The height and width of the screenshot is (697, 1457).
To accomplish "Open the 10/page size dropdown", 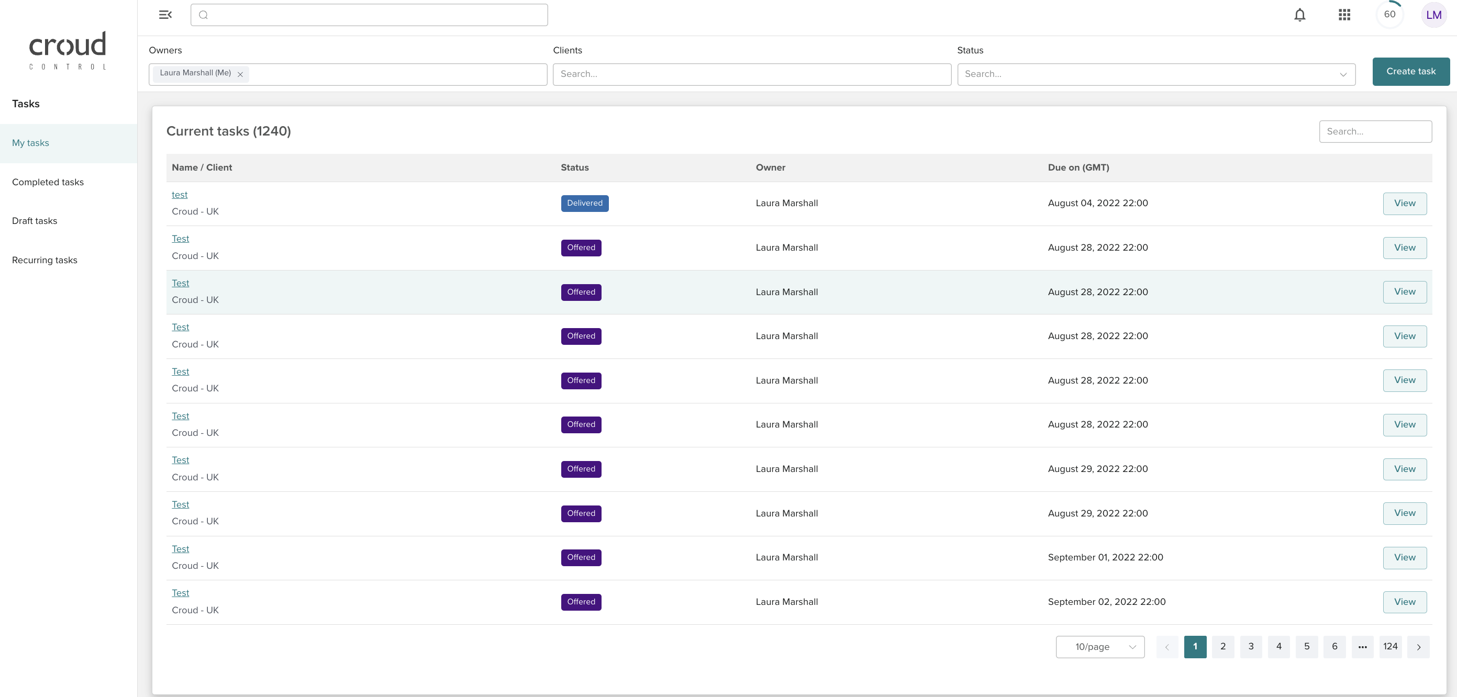I will tap(1099, 647).
